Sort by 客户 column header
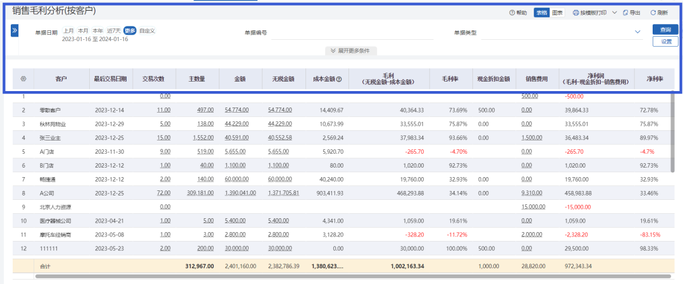The height and width of the screenshot is (284, 683). pos(61,79)
